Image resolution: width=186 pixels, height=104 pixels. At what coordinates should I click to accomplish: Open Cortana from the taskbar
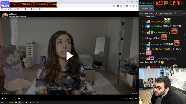[x=9, y=103]
